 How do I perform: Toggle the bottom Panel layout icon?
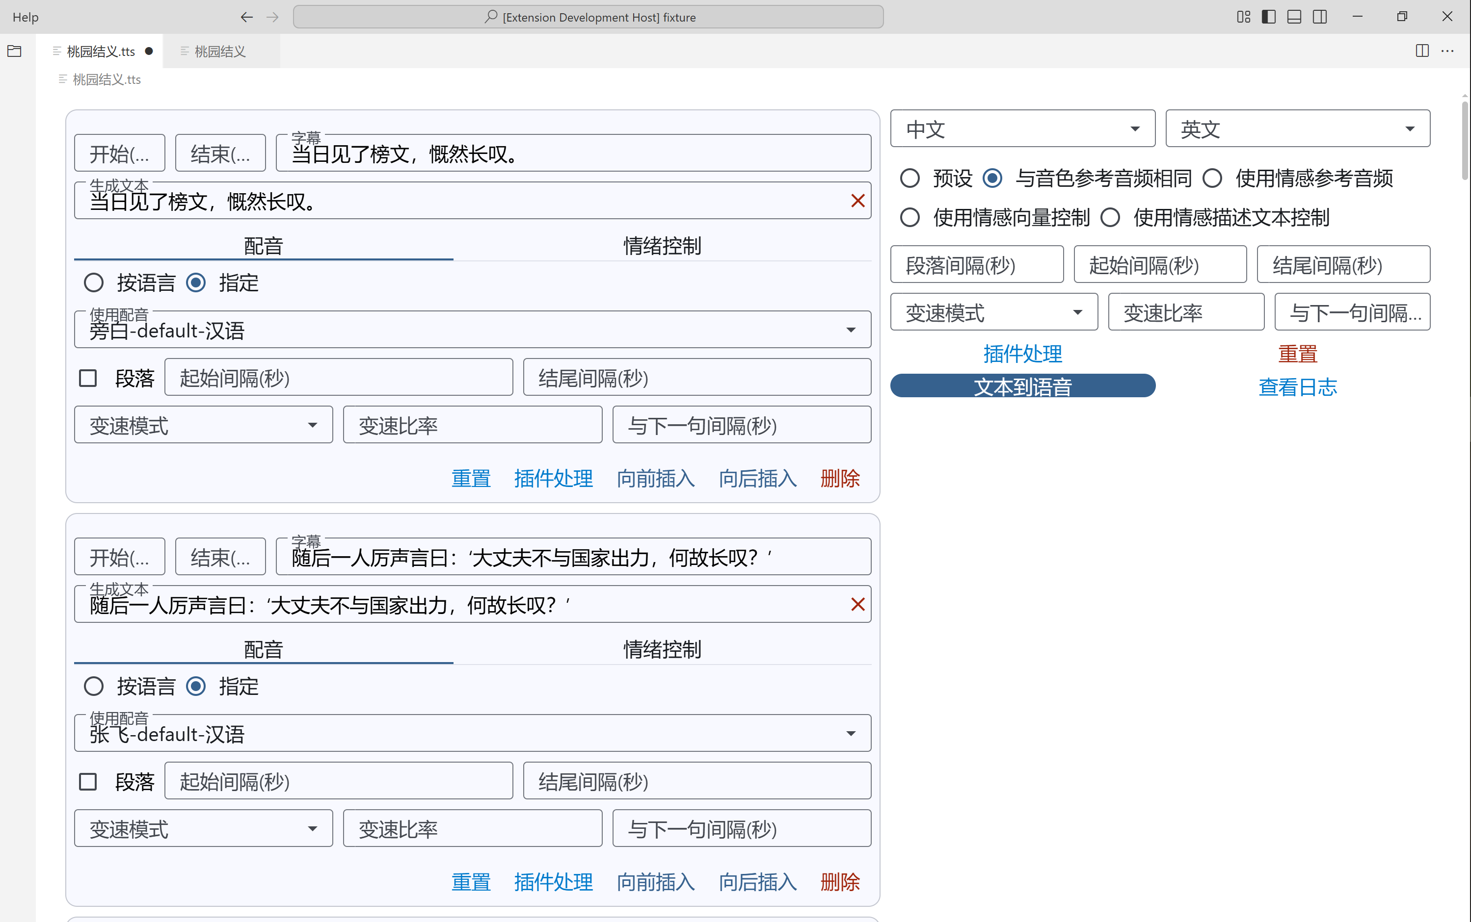[x=1294, y=17]
